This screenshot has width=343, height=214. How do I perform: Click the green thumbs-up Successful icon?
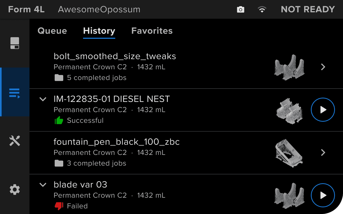point(59,121)
